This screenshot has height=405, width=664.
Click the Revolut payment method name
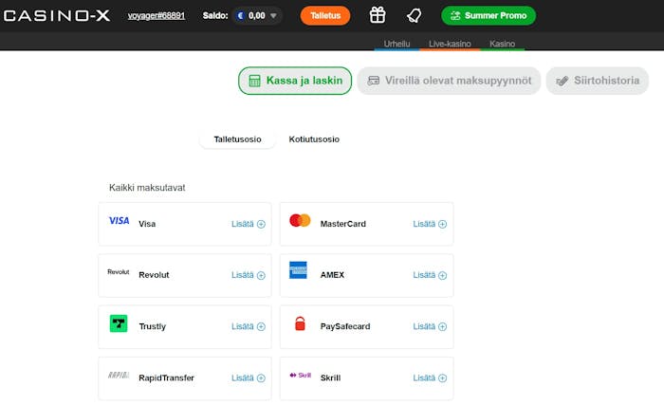(154, 275)
